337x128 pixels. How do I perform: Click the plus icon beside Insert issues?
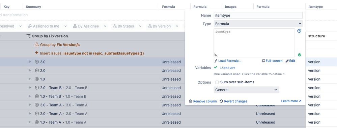(36, 53)
